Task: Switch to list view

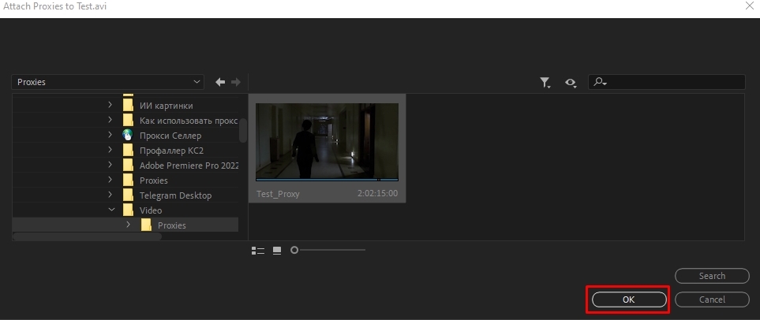Action: click(258, 251)
